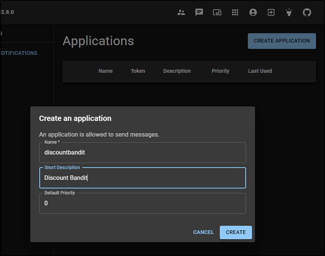Click the Priority column header
Screen dimensions: 325x256
coord(220,71)
